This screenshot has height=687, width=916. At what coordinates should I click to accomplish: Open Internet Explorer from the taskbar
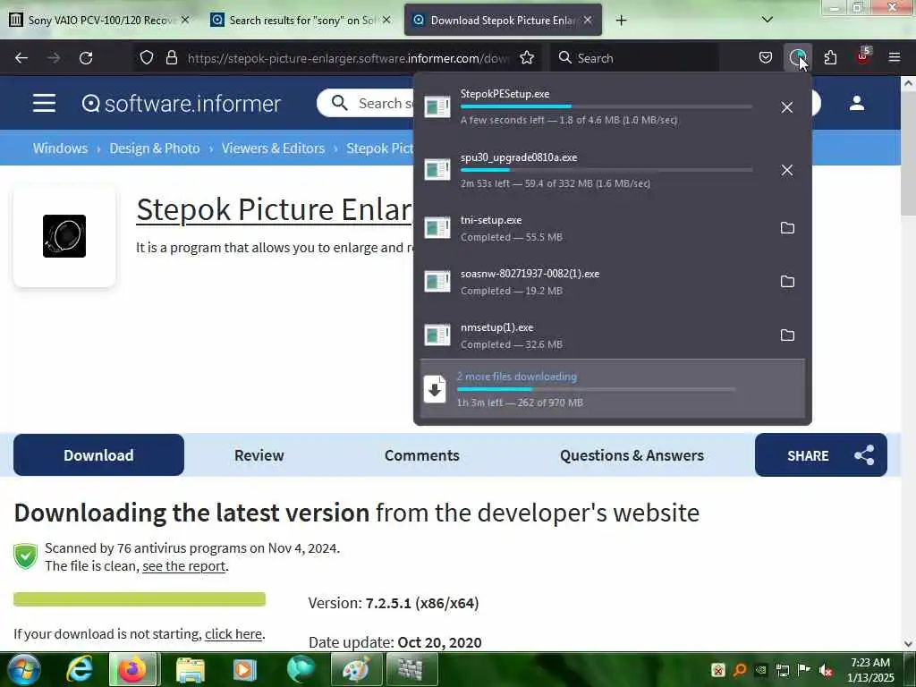click(80, 669)
